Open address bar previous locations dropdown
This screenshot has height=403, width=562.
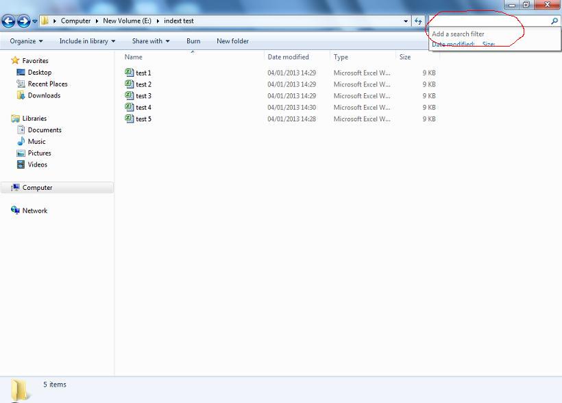(x=405, y=21)
